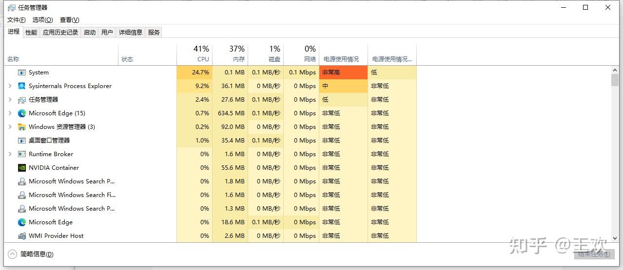
Task: Open the 选项(O) menu
Action: point(42,20)
